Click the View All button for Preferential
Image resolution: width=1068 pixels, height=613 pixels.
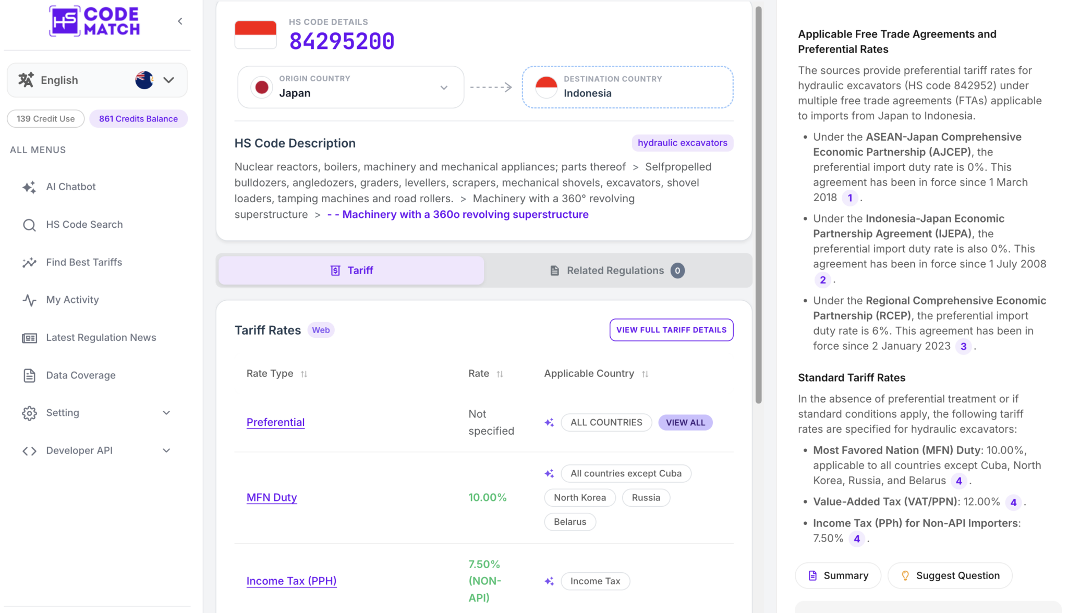point(686,423)
